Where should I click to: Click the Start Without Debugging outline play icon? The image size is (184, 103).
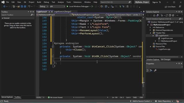(x=92, y=6)
